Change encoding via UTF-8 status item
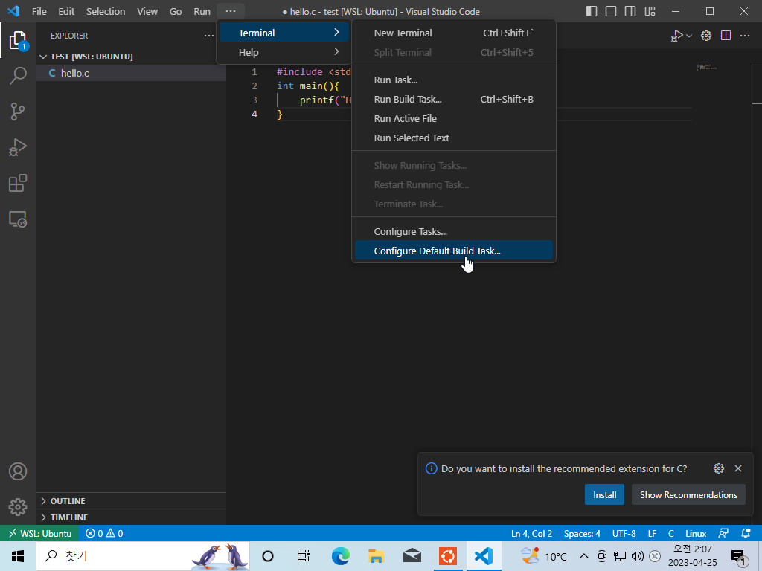762x571 pixels. (x=624, y=533)
